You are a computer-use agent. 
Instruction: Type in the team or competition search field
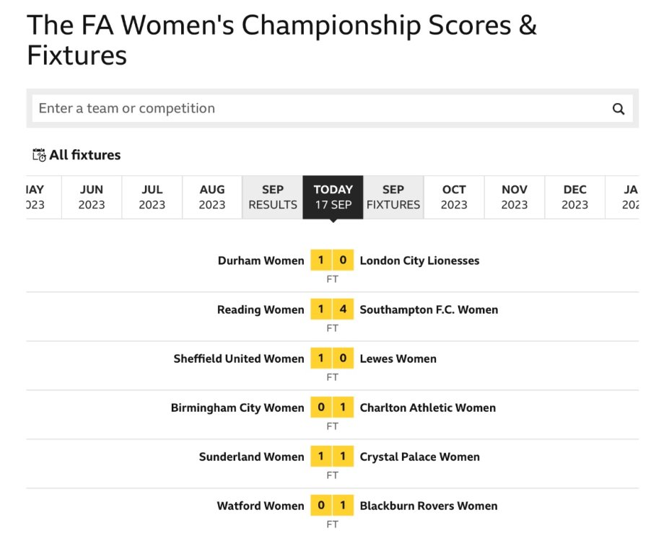coord(318,109)
